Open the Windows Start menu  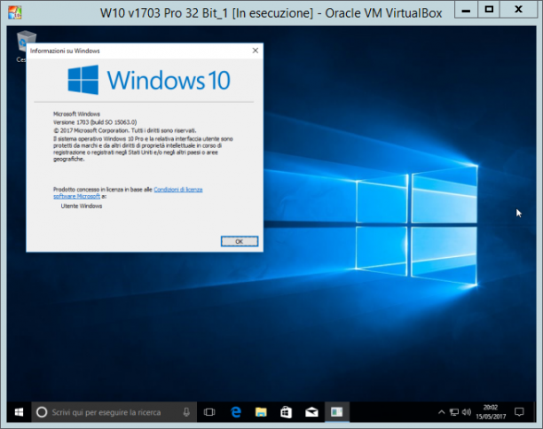[19, 411]
